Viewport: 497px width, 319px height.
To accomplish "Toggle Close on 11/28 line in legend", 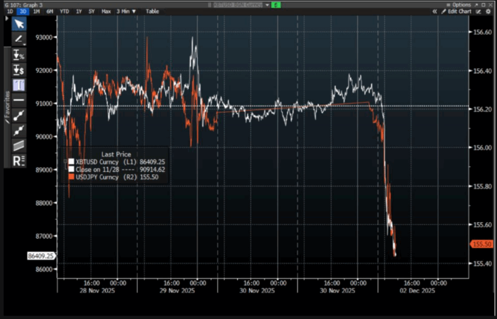I will [x=71, y=169].
